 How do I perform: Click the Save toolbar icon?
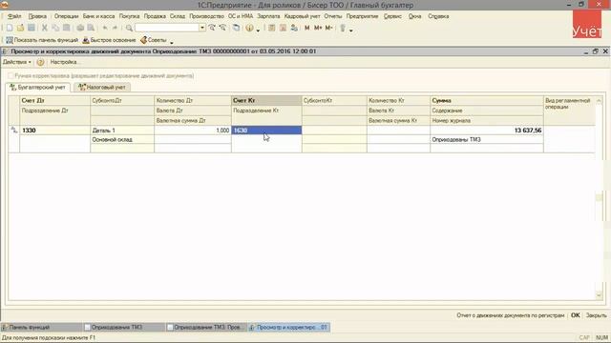[32, 28]
